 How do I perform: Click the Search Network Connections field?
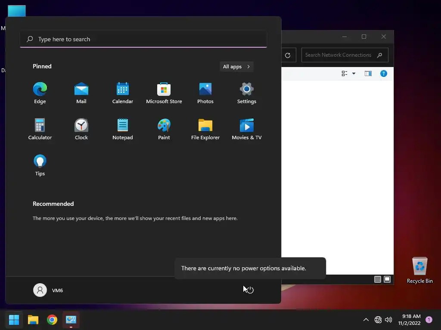pos(345,55)
